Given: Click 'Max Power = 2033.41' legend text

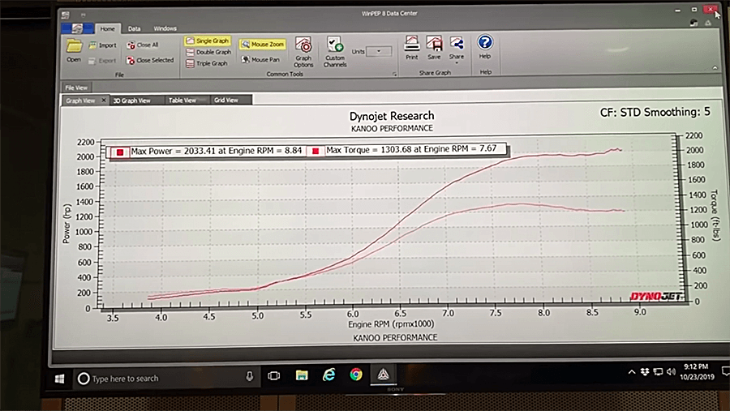Looking at the screenshot, I should point(217,152).
